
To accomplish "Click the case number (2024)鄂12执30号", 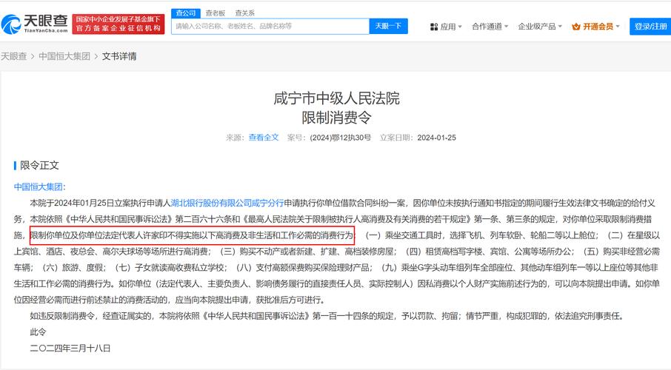I will coord(341,138).
